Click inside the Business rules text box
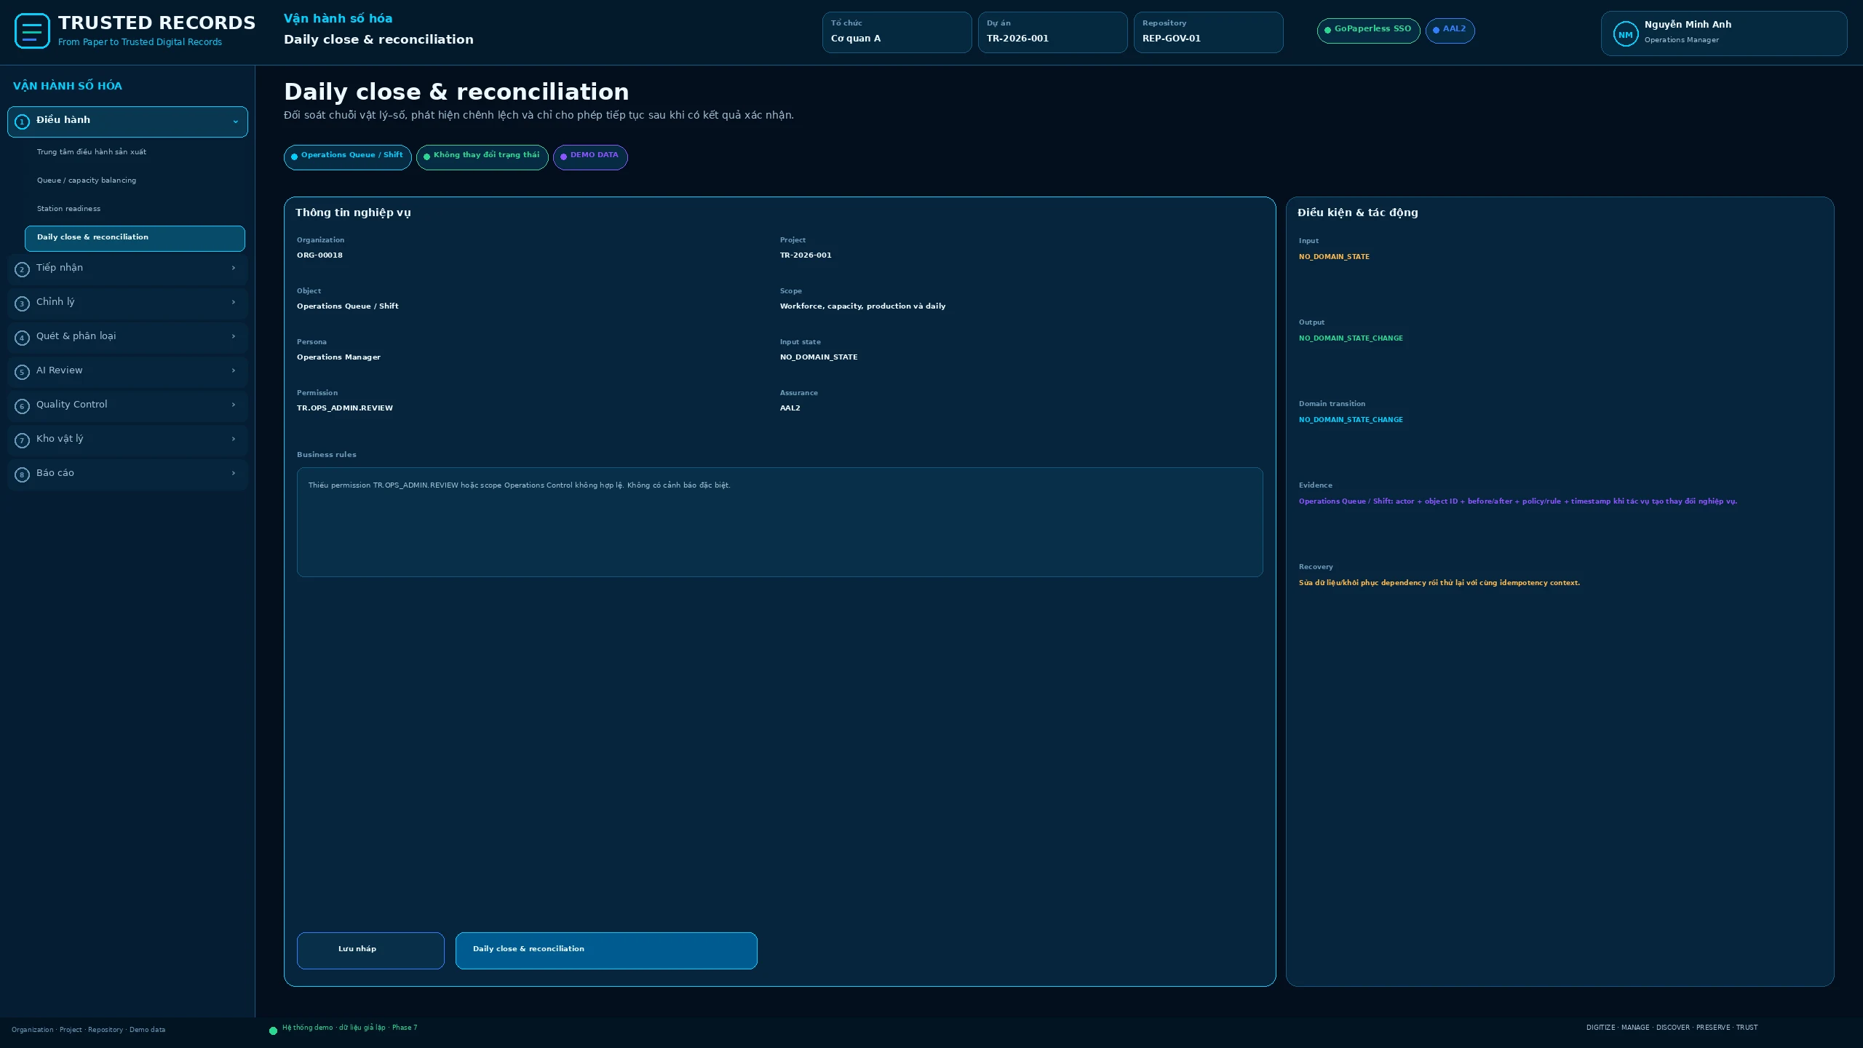Image resolution: width=1863 pixels, height=1048 pixels. 779,522
